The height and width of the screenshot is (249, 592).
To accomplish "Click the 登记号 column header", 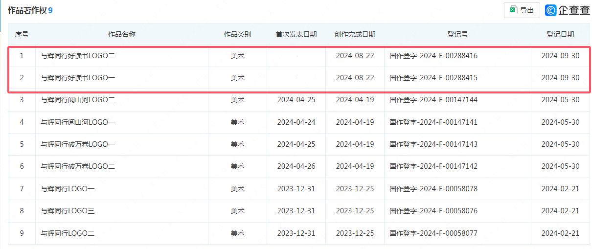I will pyautogui.click(x=457, y=34).
